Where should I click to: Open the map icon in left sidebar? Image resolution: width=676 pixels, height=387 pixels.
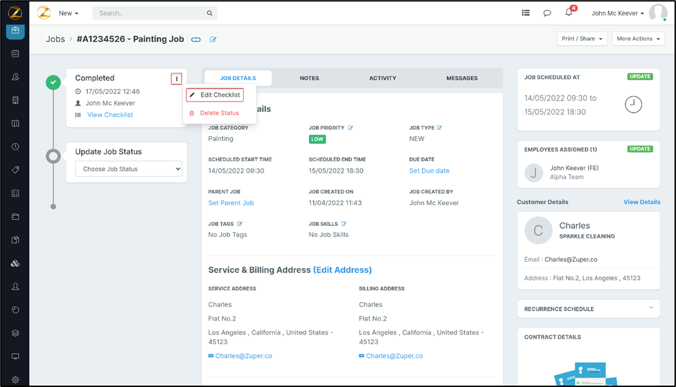pyautogui.click(x=15, y=123)
